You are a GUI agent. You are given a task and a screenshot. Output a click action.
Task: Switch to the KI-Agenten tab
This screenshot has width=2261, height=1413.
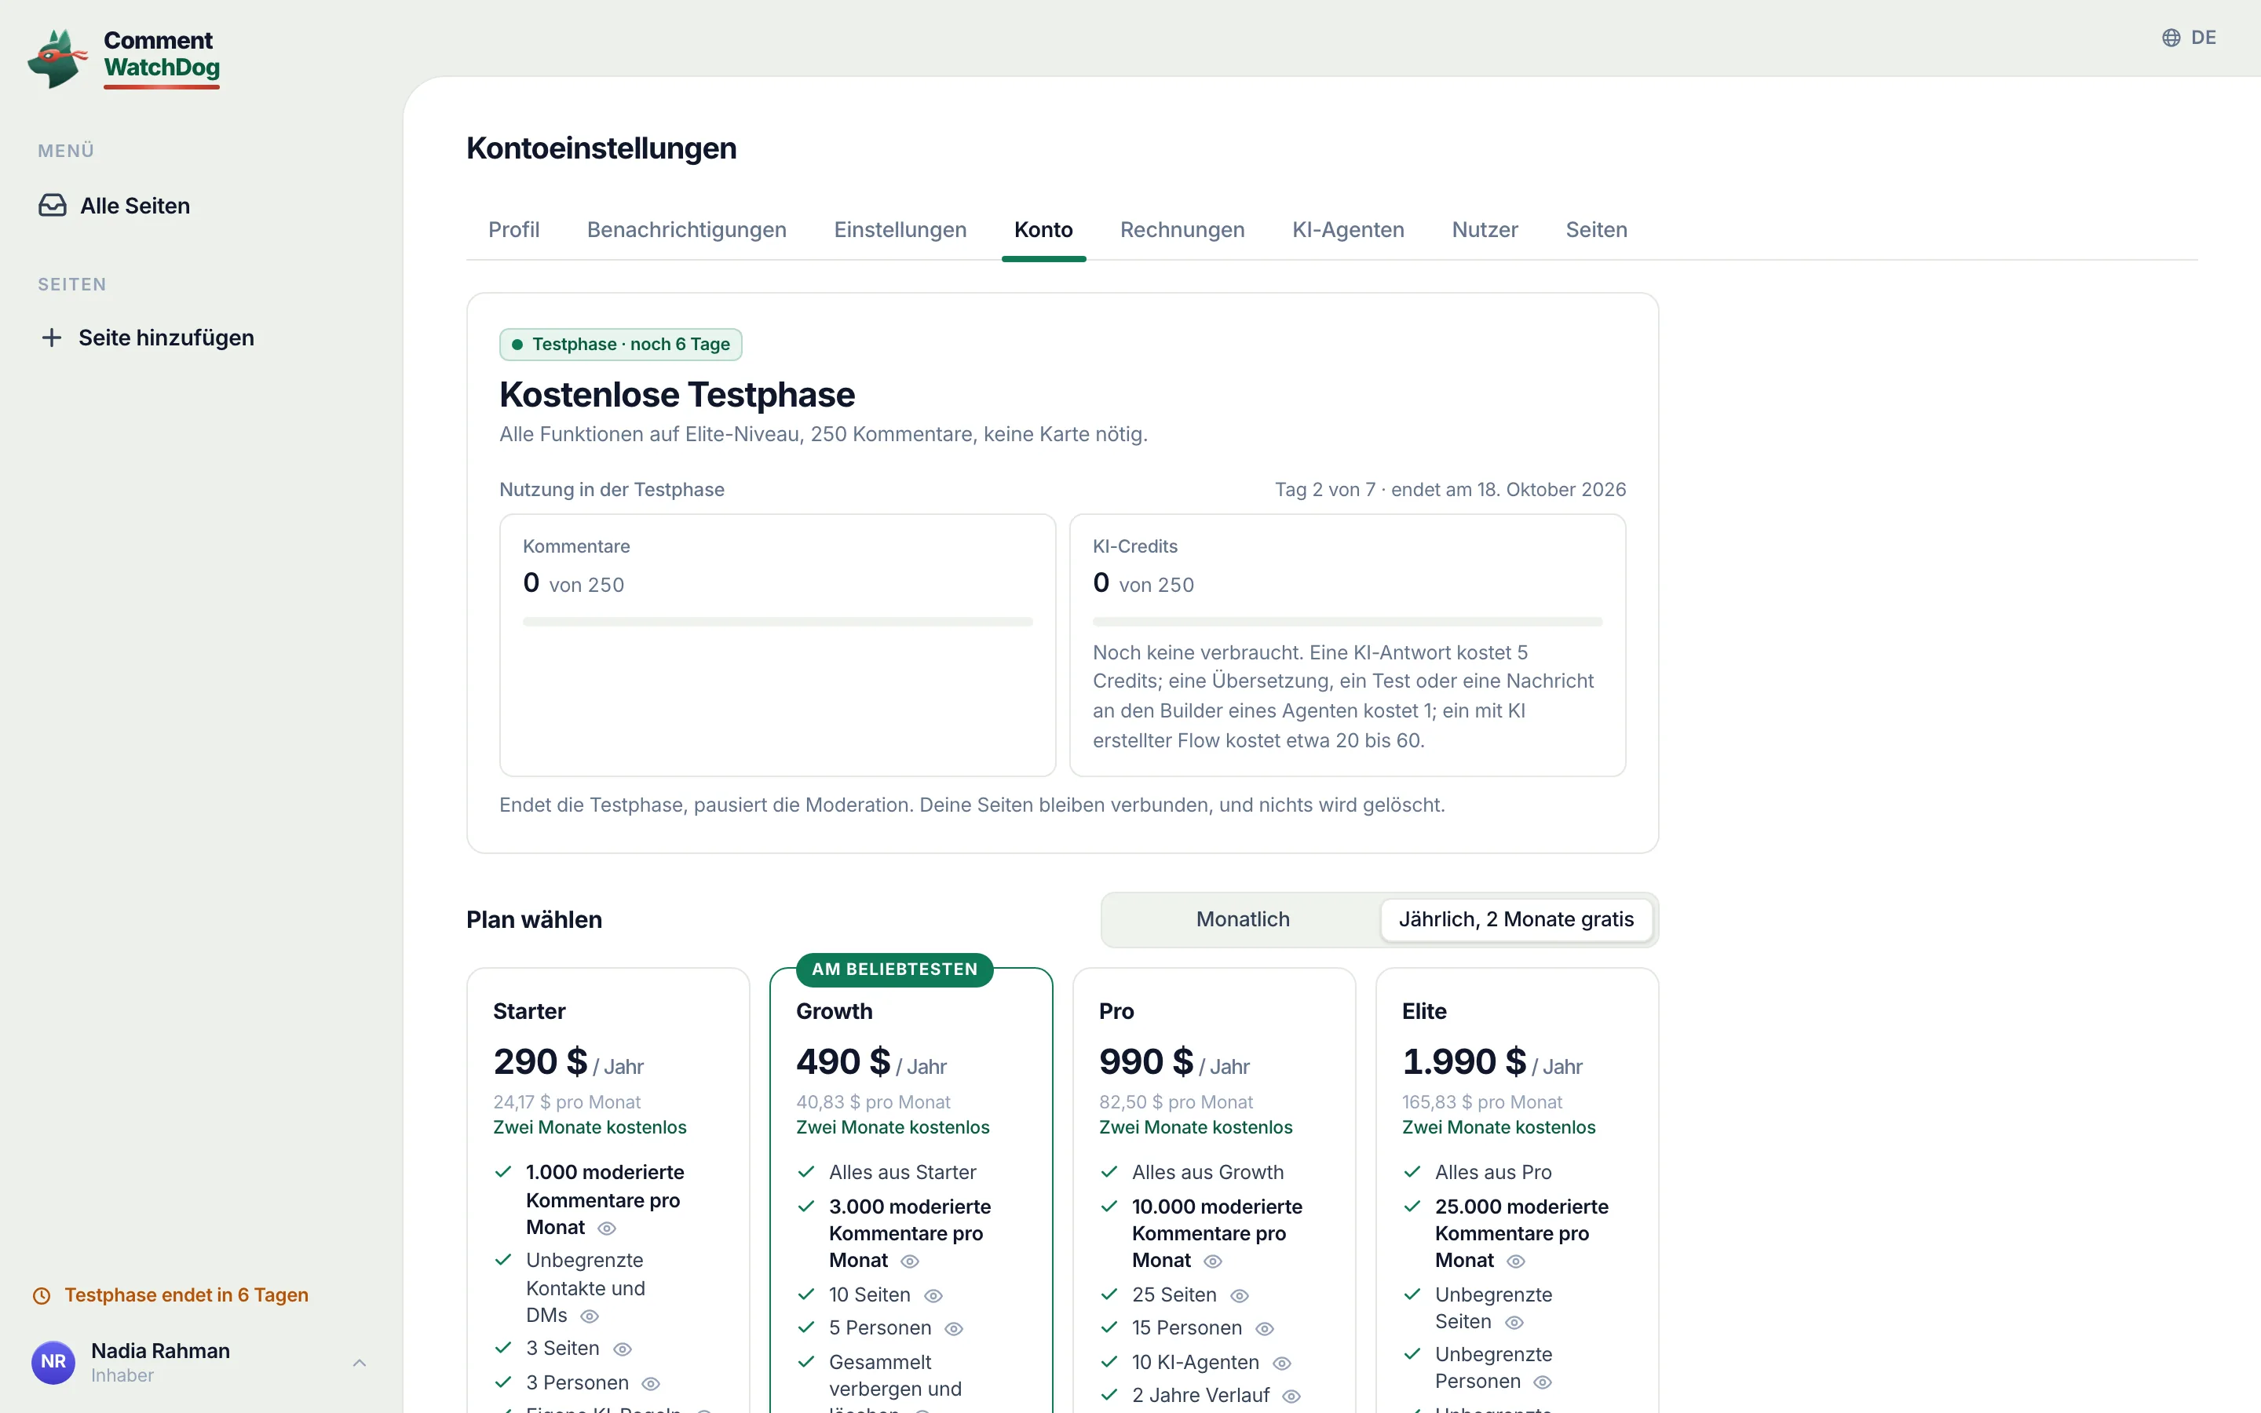tap(1348, 230)
